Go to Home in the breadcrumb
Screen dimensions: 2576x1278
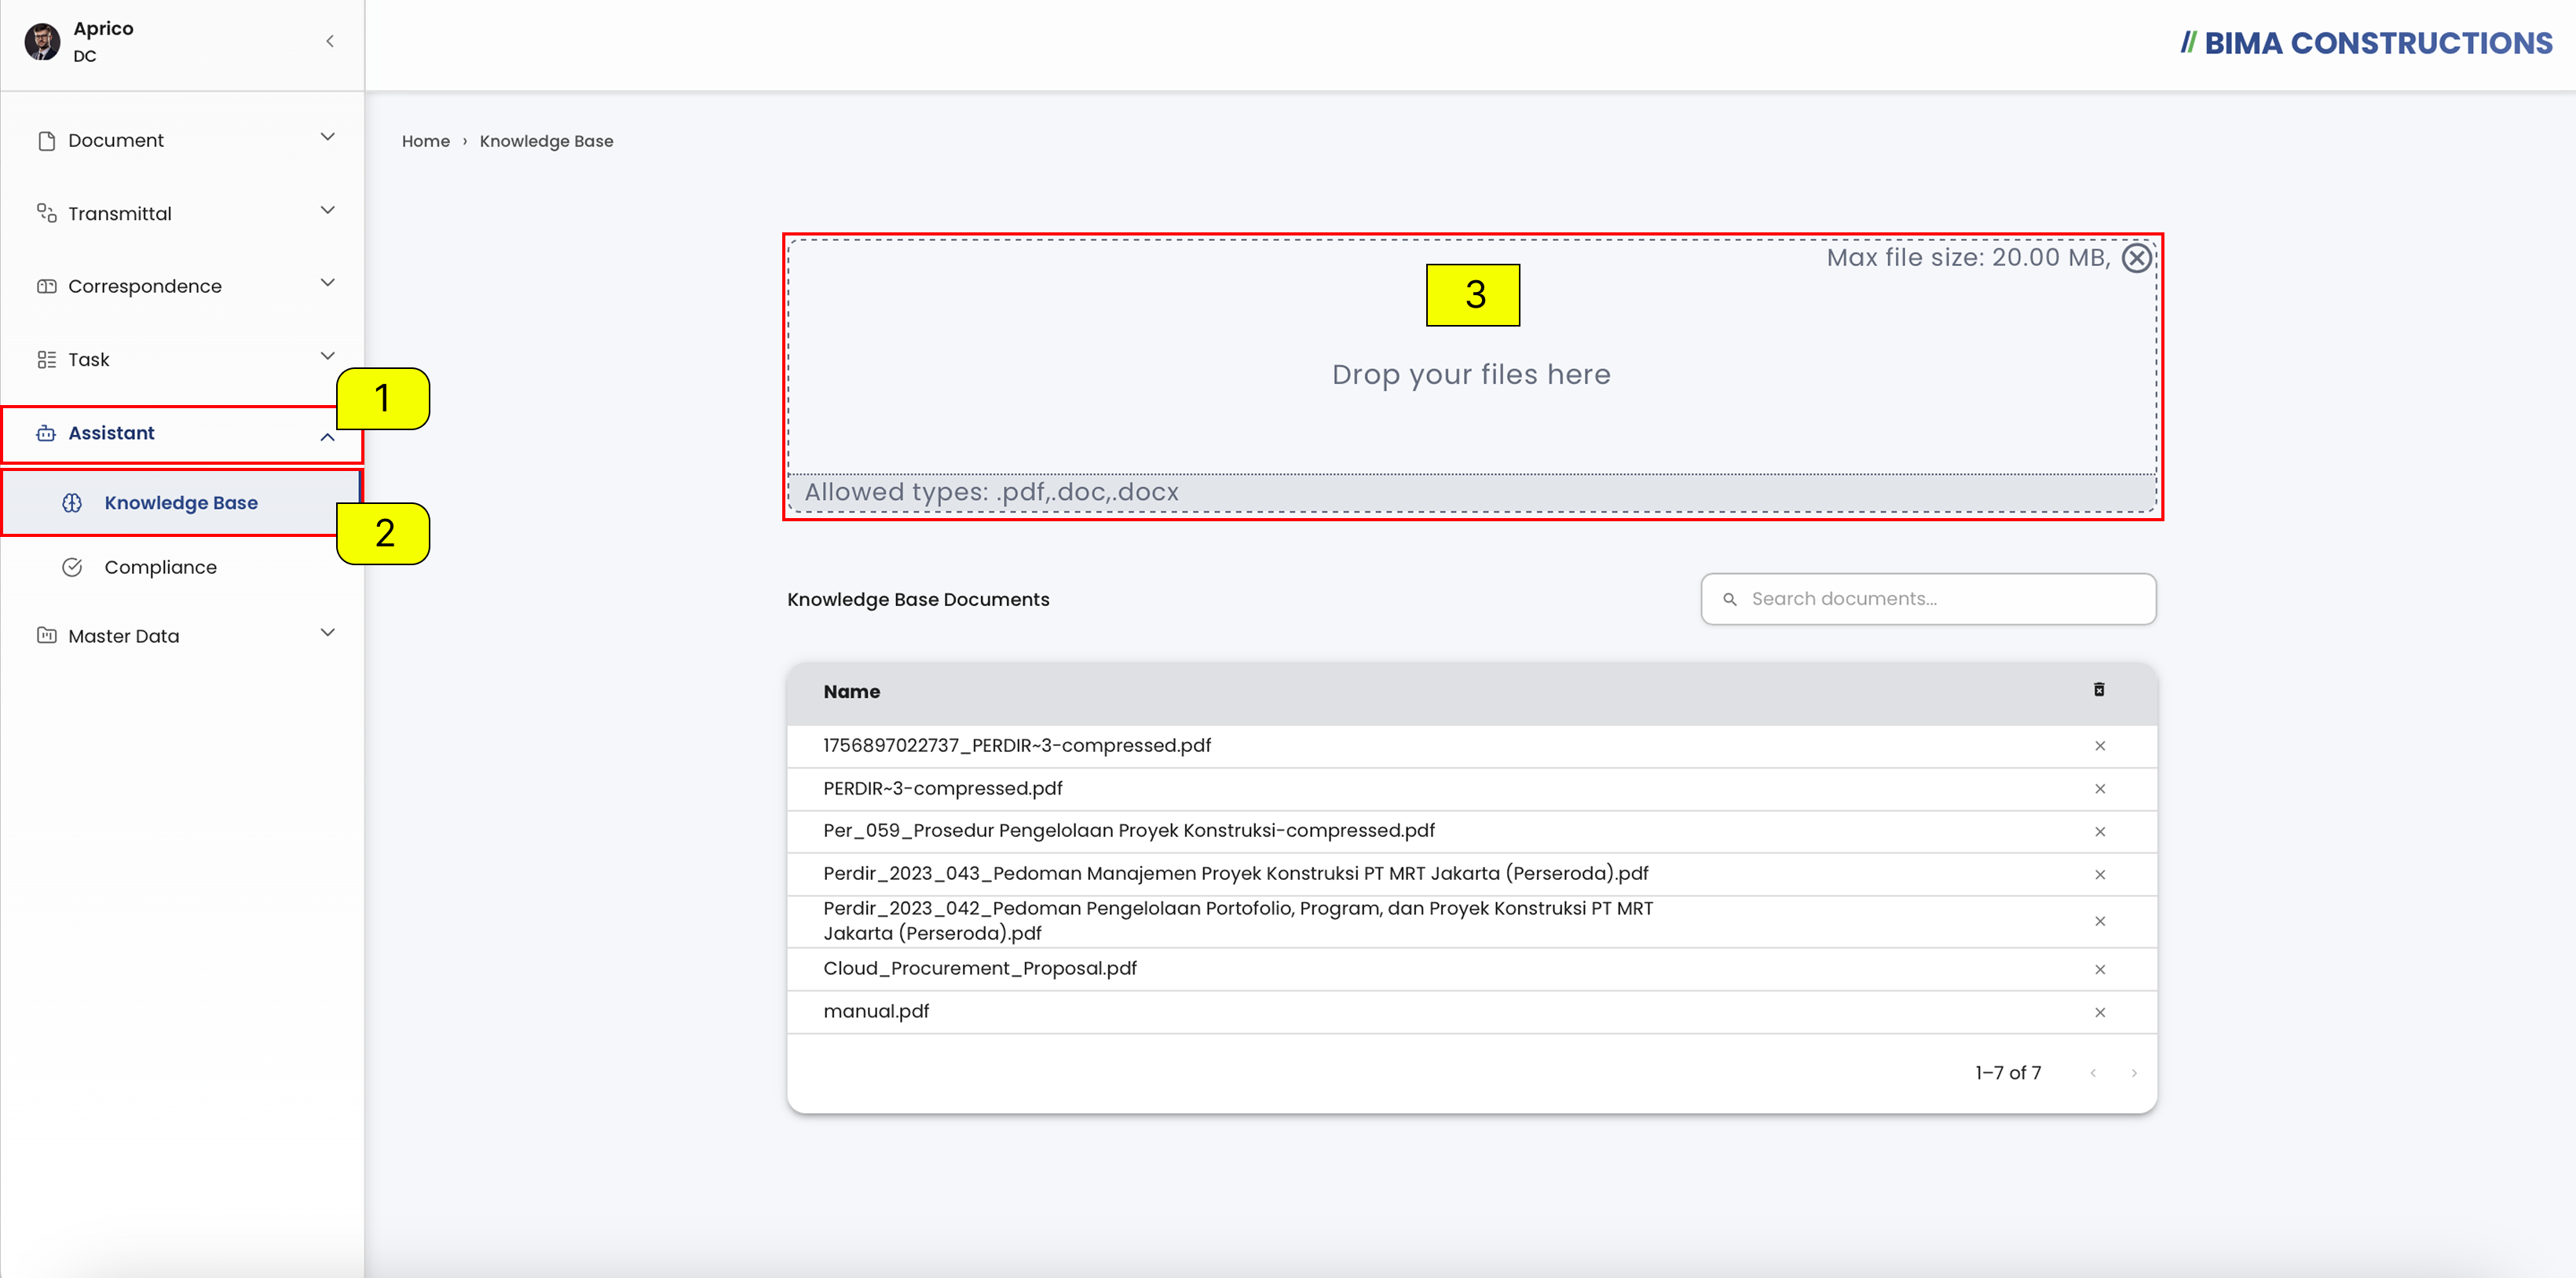pos(425,141)
